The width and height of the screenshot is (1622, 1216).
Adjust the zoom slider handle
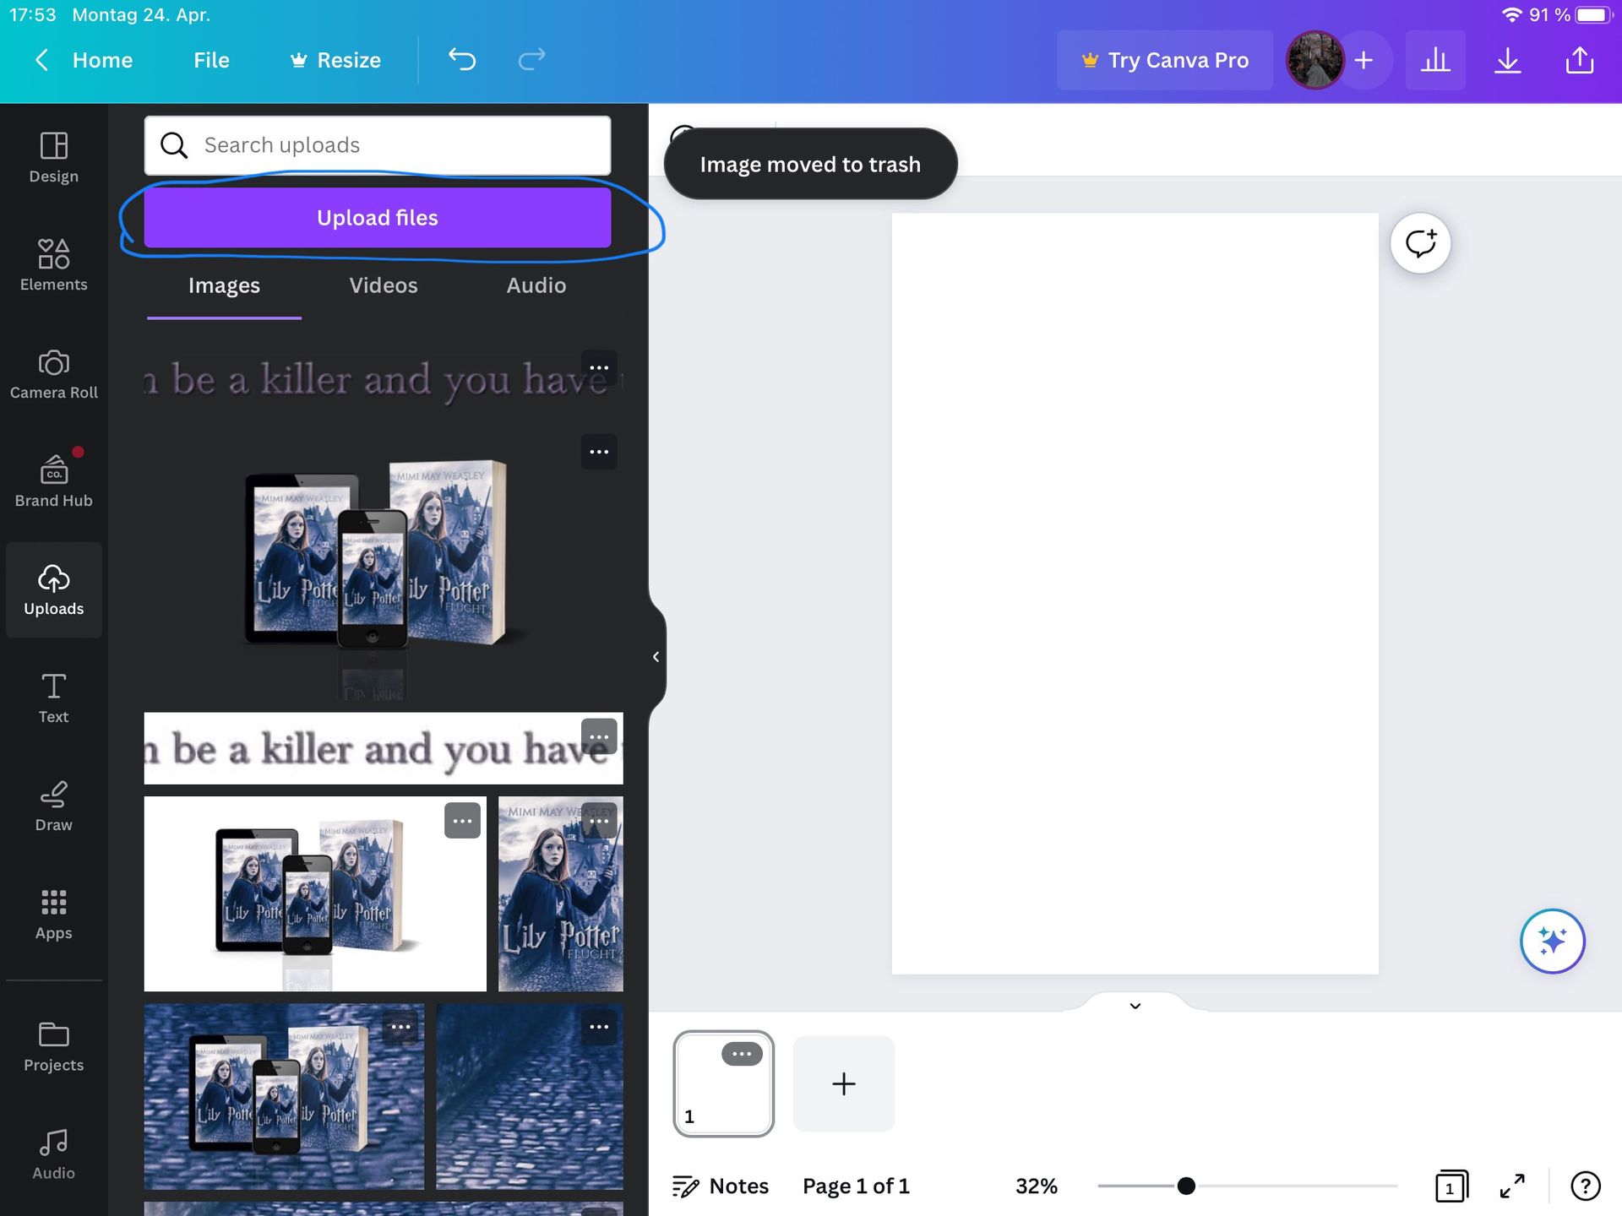click(x=1186, y=1186)
